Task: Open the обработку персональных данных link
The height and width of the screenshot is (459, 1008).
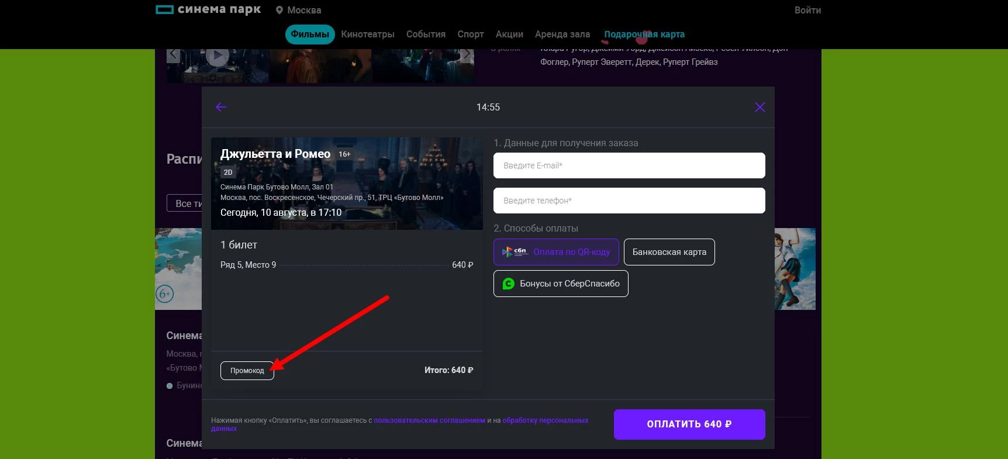Action: (x=545, y=420)
